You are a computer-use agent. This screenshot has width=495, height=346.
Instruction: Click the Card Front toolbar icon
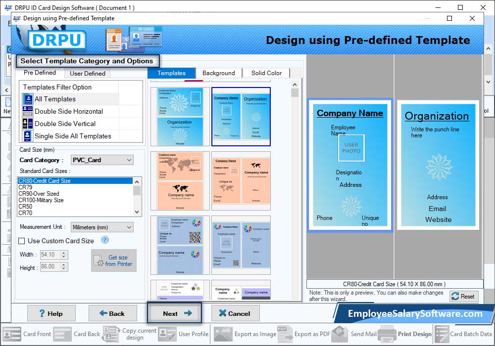[12, 334]
